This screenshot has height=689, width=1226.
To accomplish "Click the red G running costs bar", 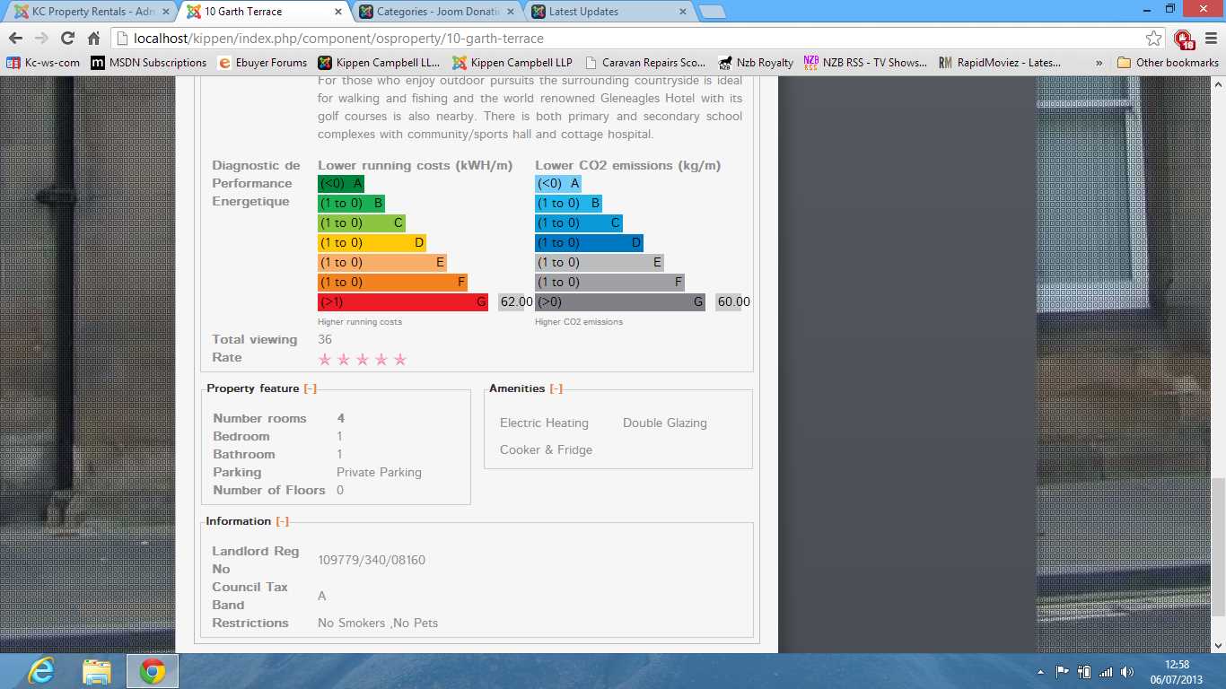I will click(402, 302).
